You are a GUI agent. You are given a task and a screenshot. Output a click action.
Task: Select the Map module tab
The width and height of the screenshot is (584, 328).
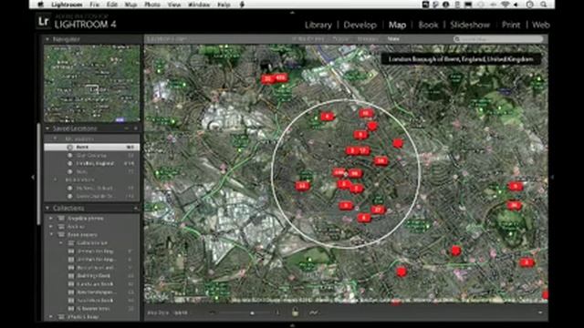[x=397, y=25]
